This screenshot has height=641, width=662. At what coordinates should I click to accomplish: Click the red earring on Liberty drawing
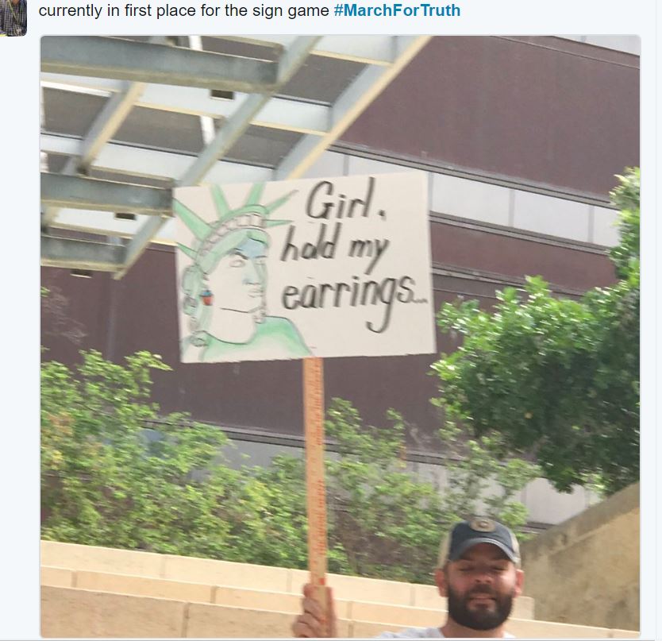click(x=206, y=298)
